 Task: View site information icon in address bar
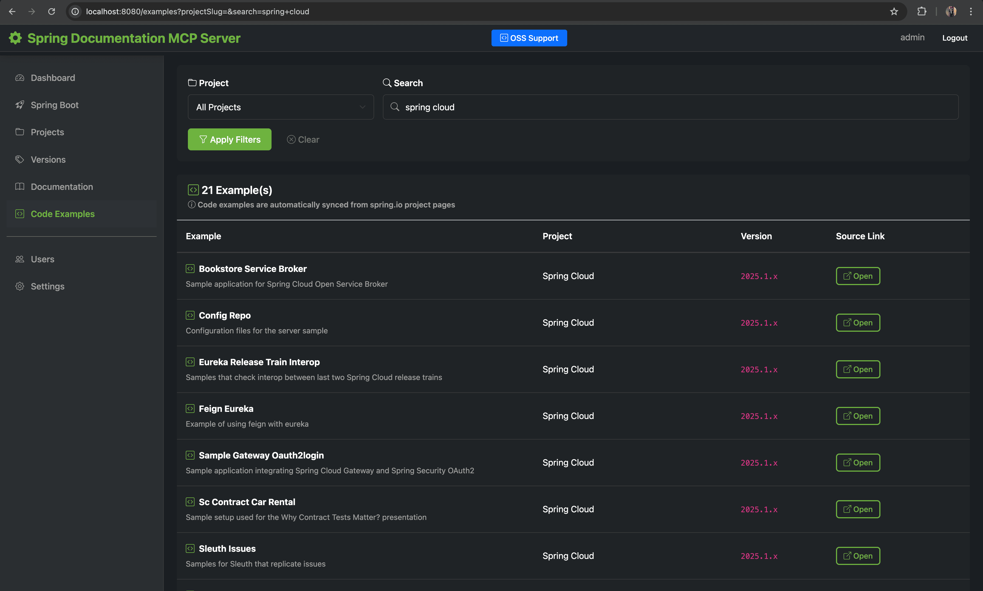click(x=75, y=12)
